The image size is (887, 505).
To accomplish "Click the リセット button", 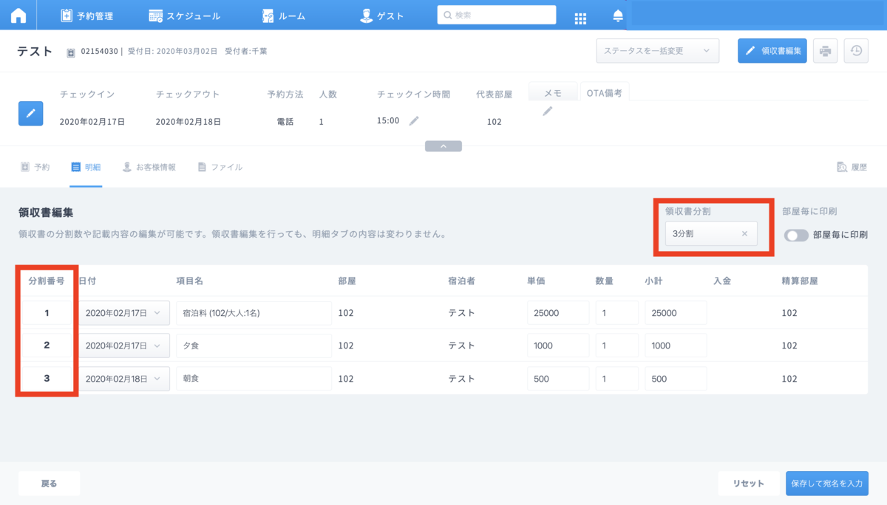I will coord(748,484).
